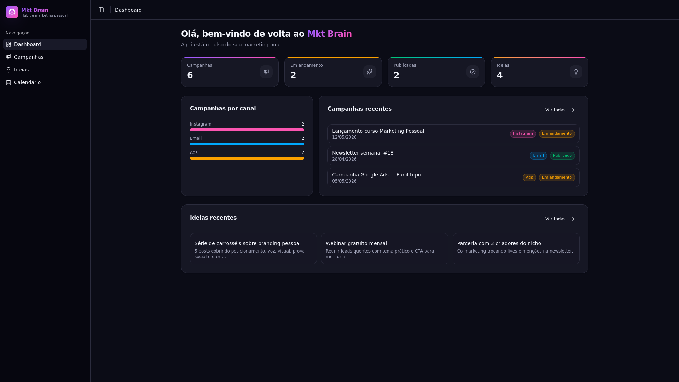Click check-circle icon in Publicadas card
The height and width of the screenshot is (382, 679).
tap(473, 72)
